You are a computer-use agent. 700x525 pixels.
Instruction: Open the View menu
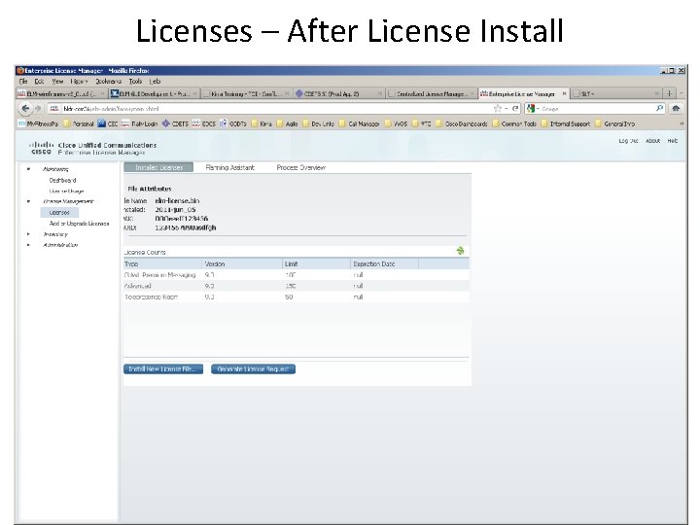pyautogui.click(x=57, y=82)
